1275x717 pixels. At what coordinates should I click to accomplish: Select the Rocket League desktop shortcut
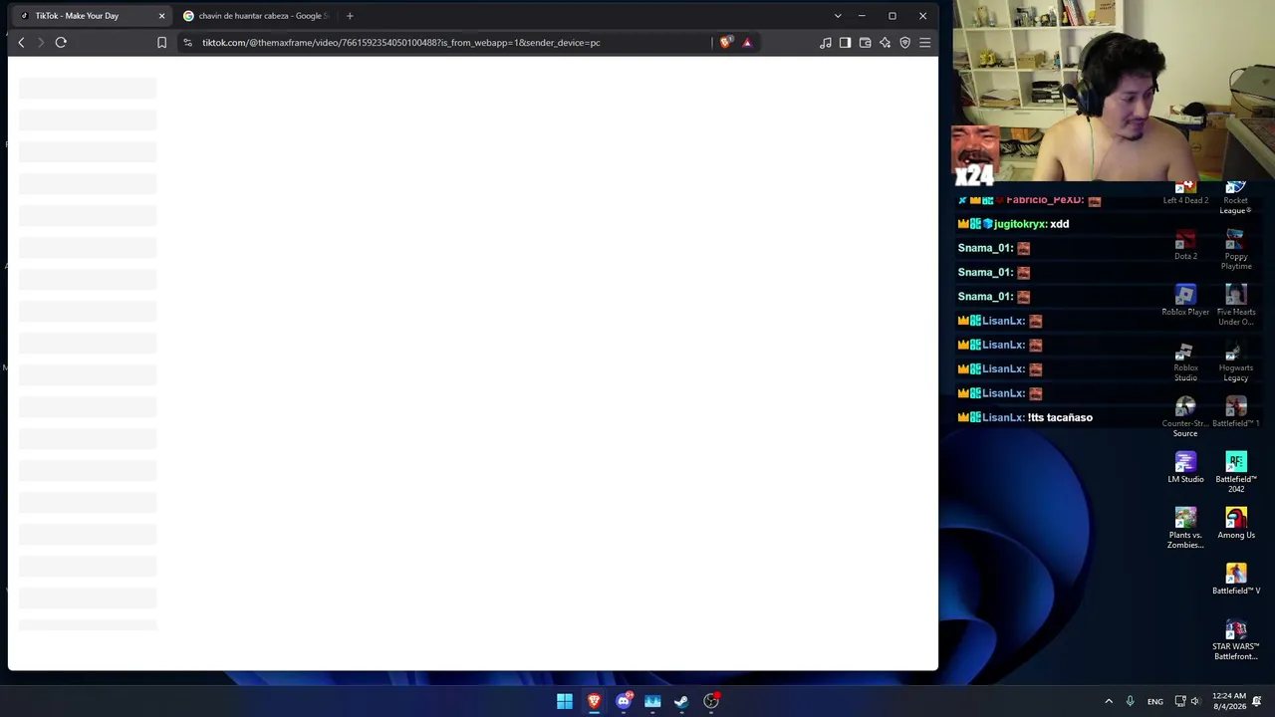click(1236, 198)
